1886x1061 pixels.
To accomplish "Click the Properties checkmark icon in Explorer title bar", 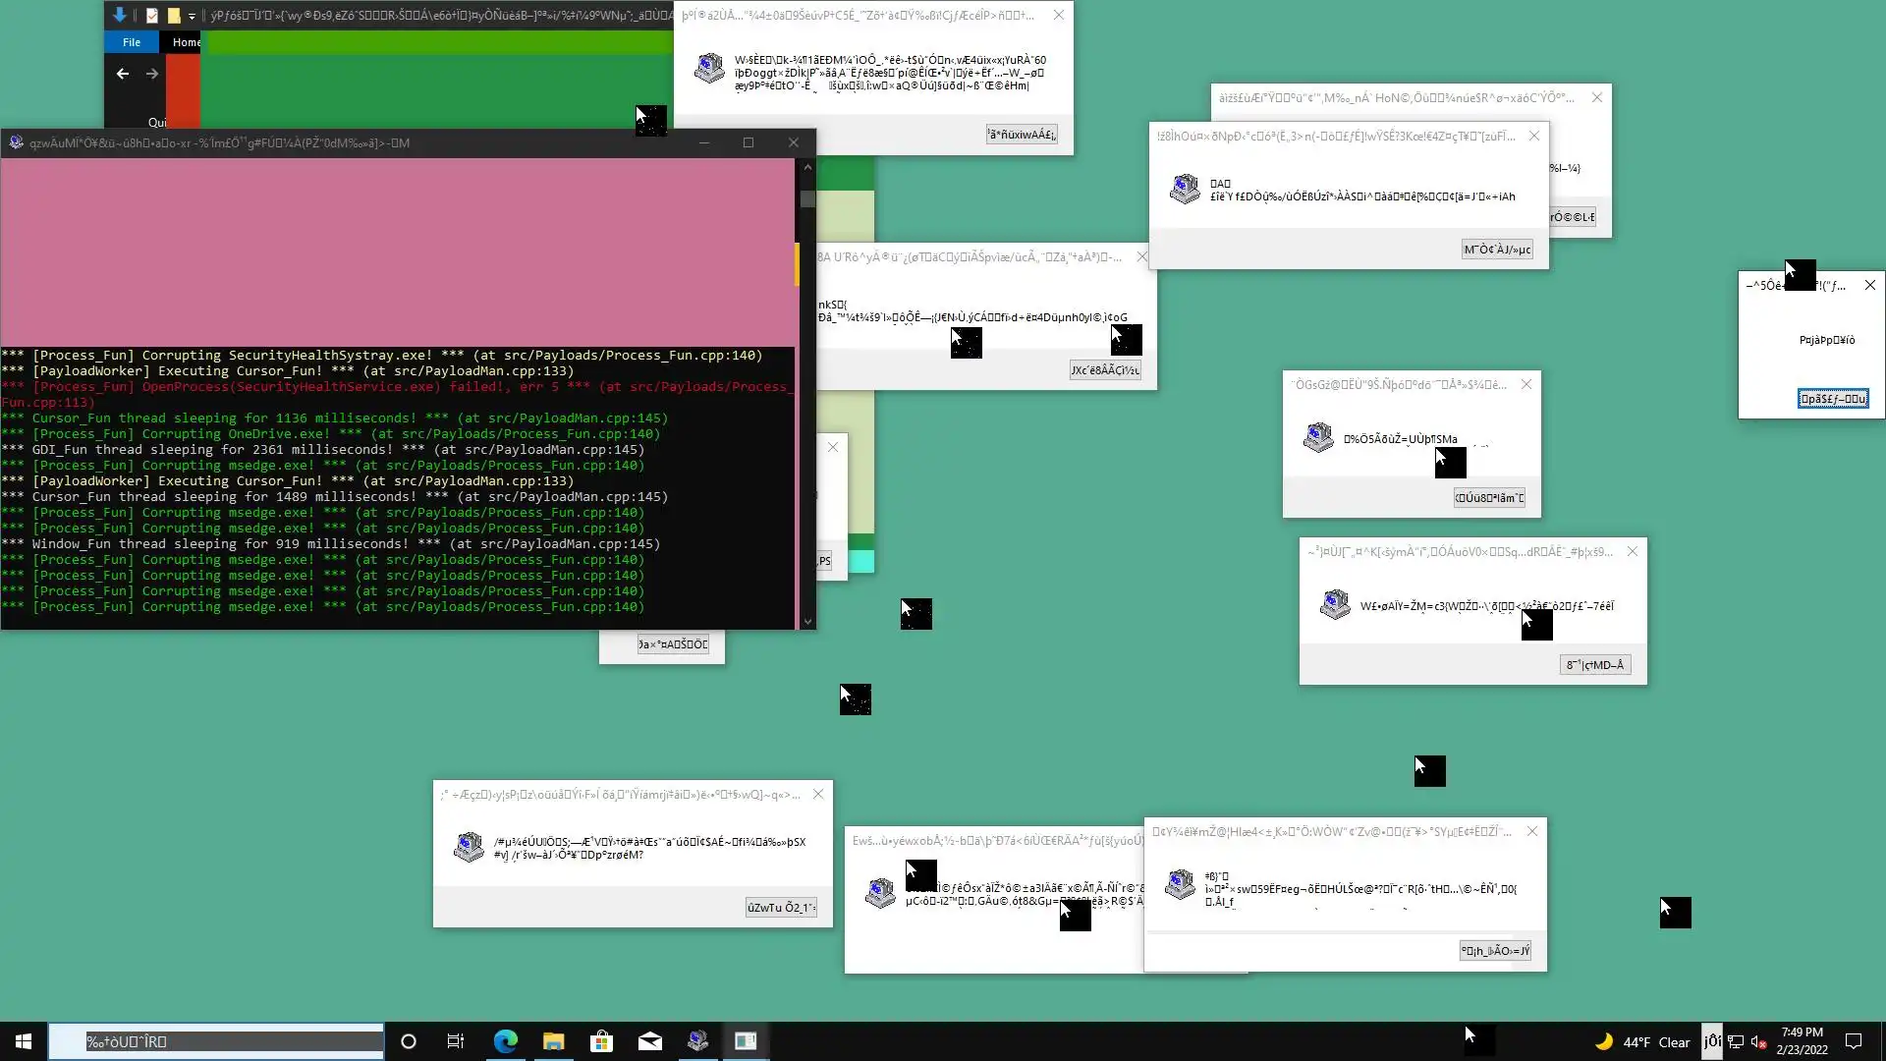I will tap(152, 16).
